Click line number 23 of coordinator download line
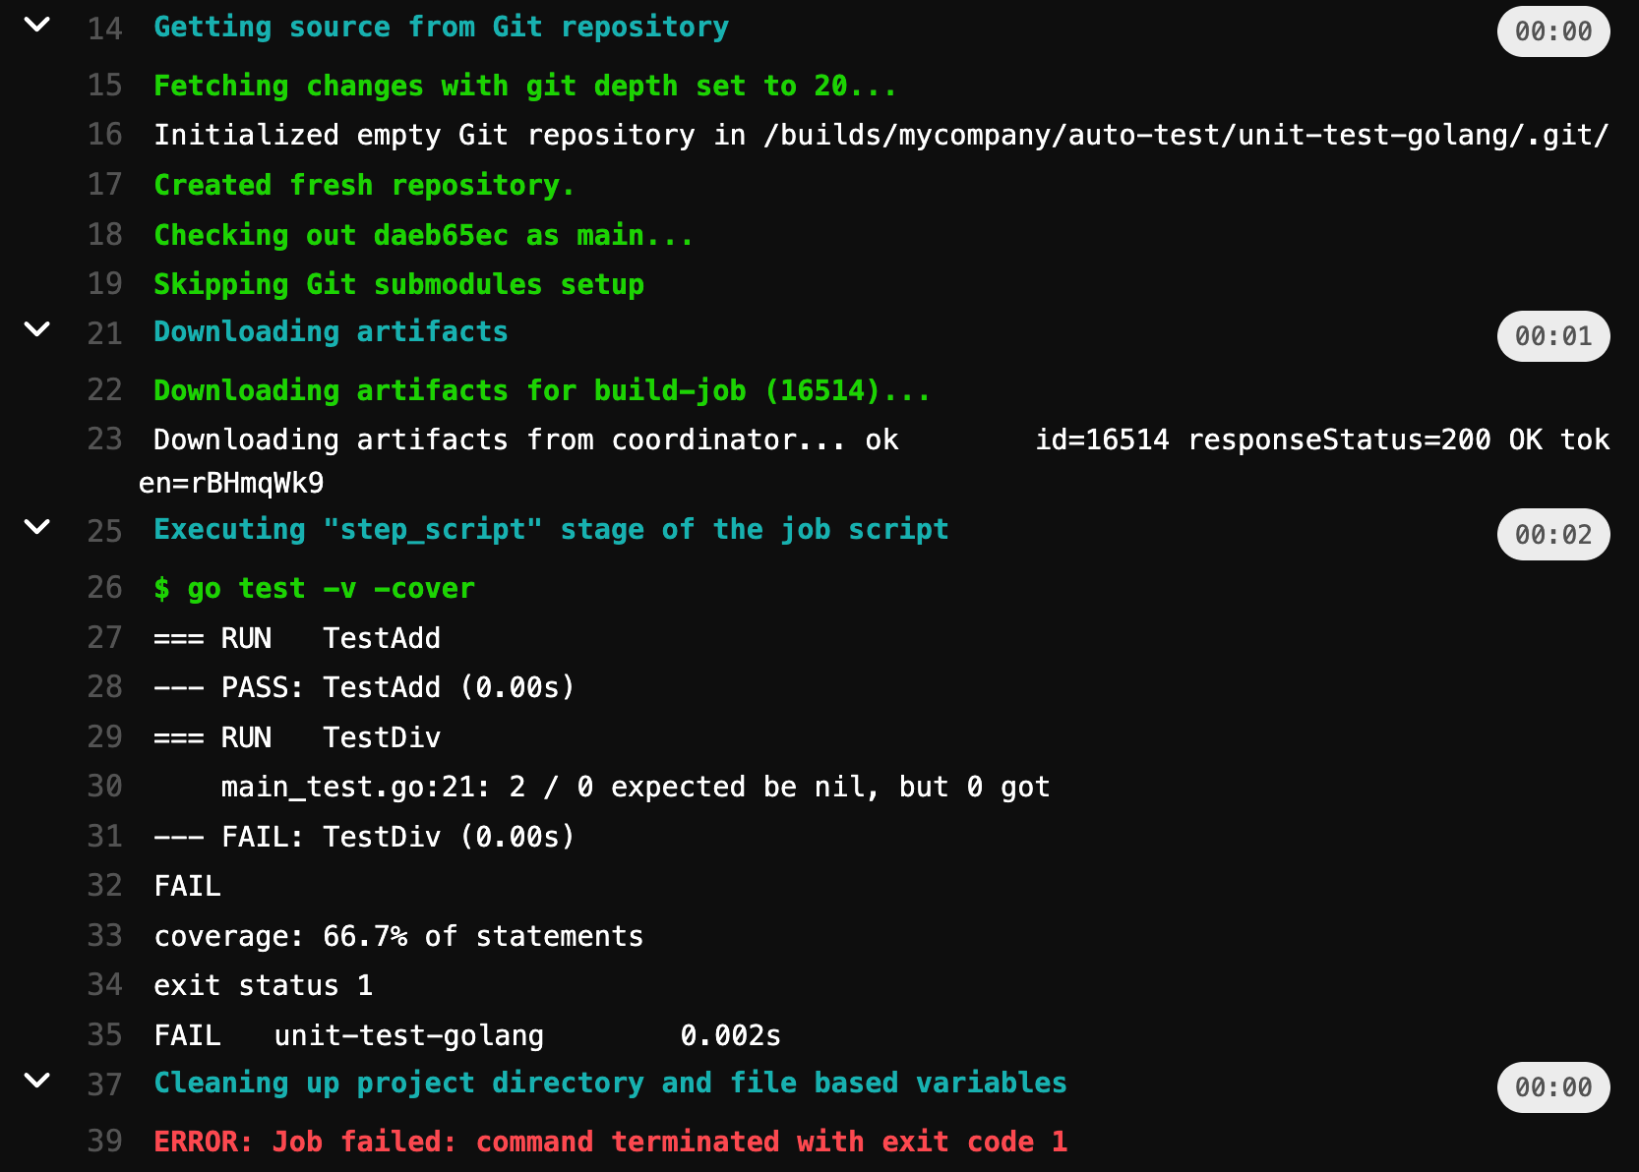 click(x=104, y=439)
